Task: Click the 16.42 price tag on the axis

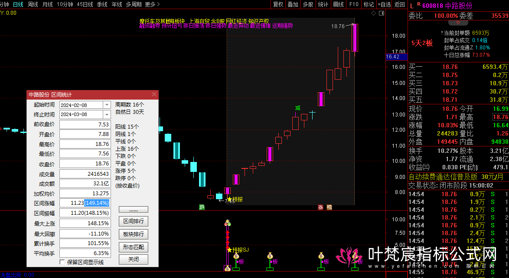Action: (396, 57)
